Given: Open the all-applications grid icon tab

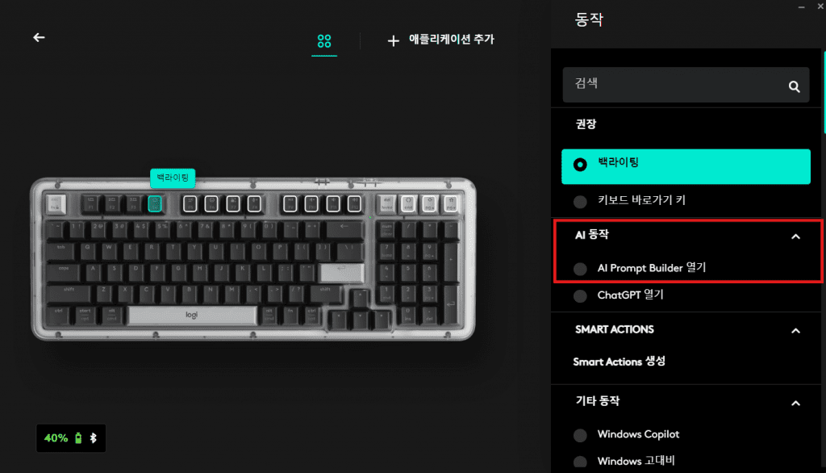Looking at the screenshot, I should (324, 40).
